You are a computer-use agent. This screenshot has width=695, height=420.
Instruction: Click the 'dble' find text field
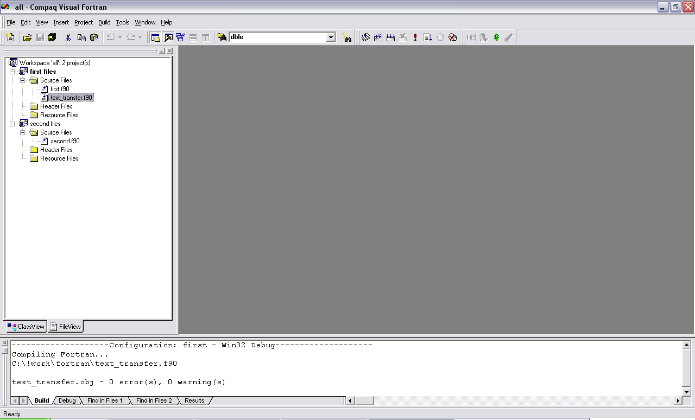tap(277, 37)
